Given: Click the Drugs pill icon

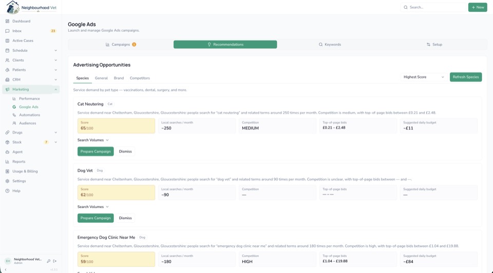Looking at the screenshot, I should pyautogui.click(x=7, y=132).
